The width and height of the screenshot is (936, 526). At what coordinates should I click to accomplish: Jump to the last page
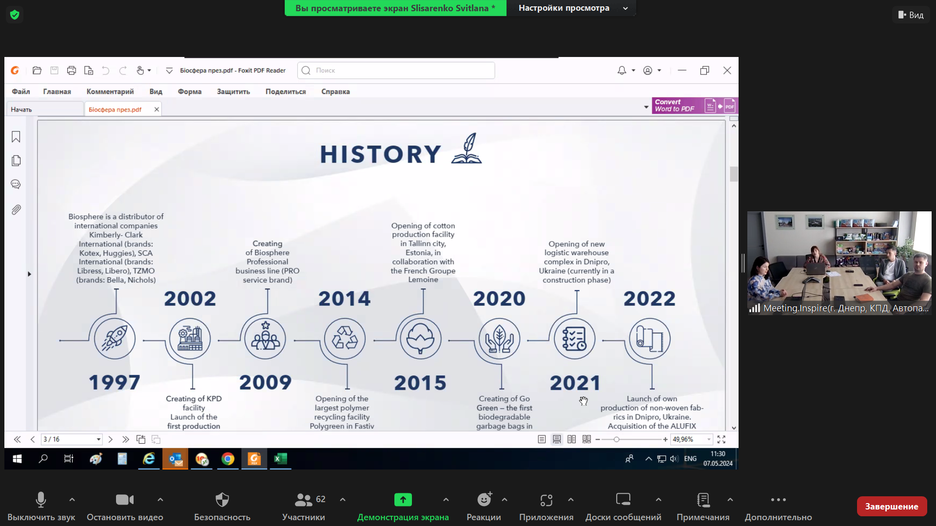coord(126,439)
